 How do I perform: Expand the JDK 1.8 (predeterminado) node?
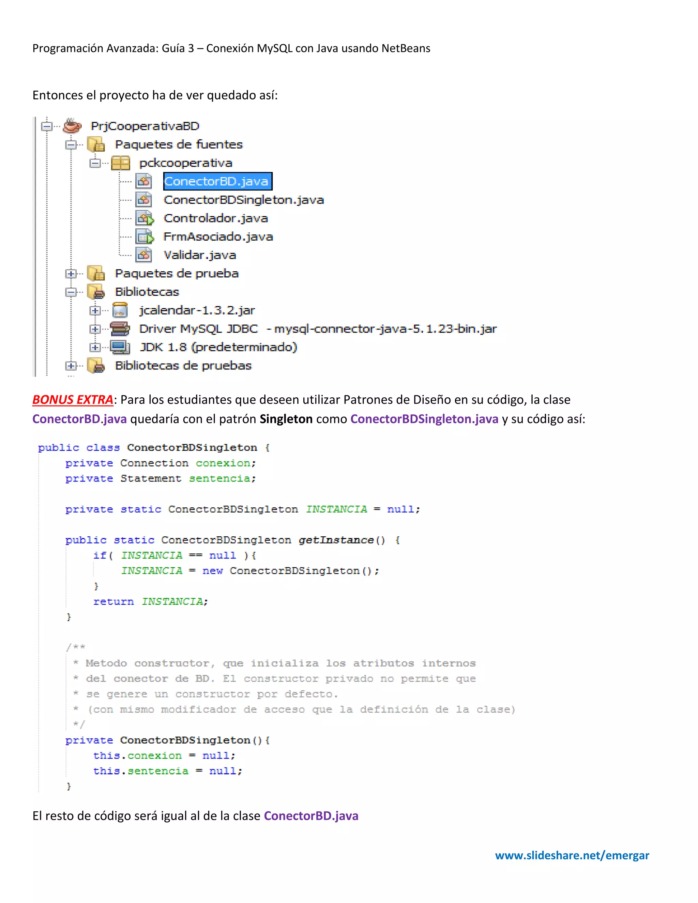point(95,347)
